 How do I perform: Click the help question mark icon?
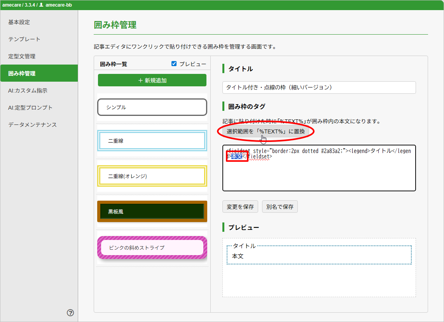coord(70,313)
